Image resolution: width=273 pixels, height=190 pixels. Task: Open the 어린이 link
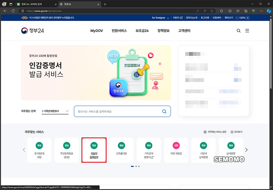178,18
